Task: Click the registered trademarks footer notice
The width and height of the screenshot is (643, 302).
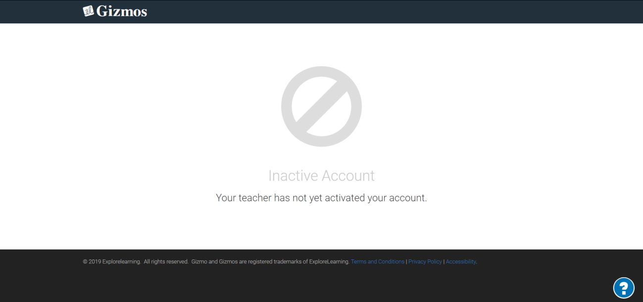Action: point(270,261)
